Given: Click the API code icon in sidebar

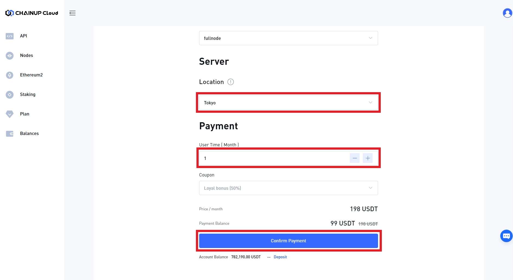Looking at the screenshot, I should (x=10, y=36).
